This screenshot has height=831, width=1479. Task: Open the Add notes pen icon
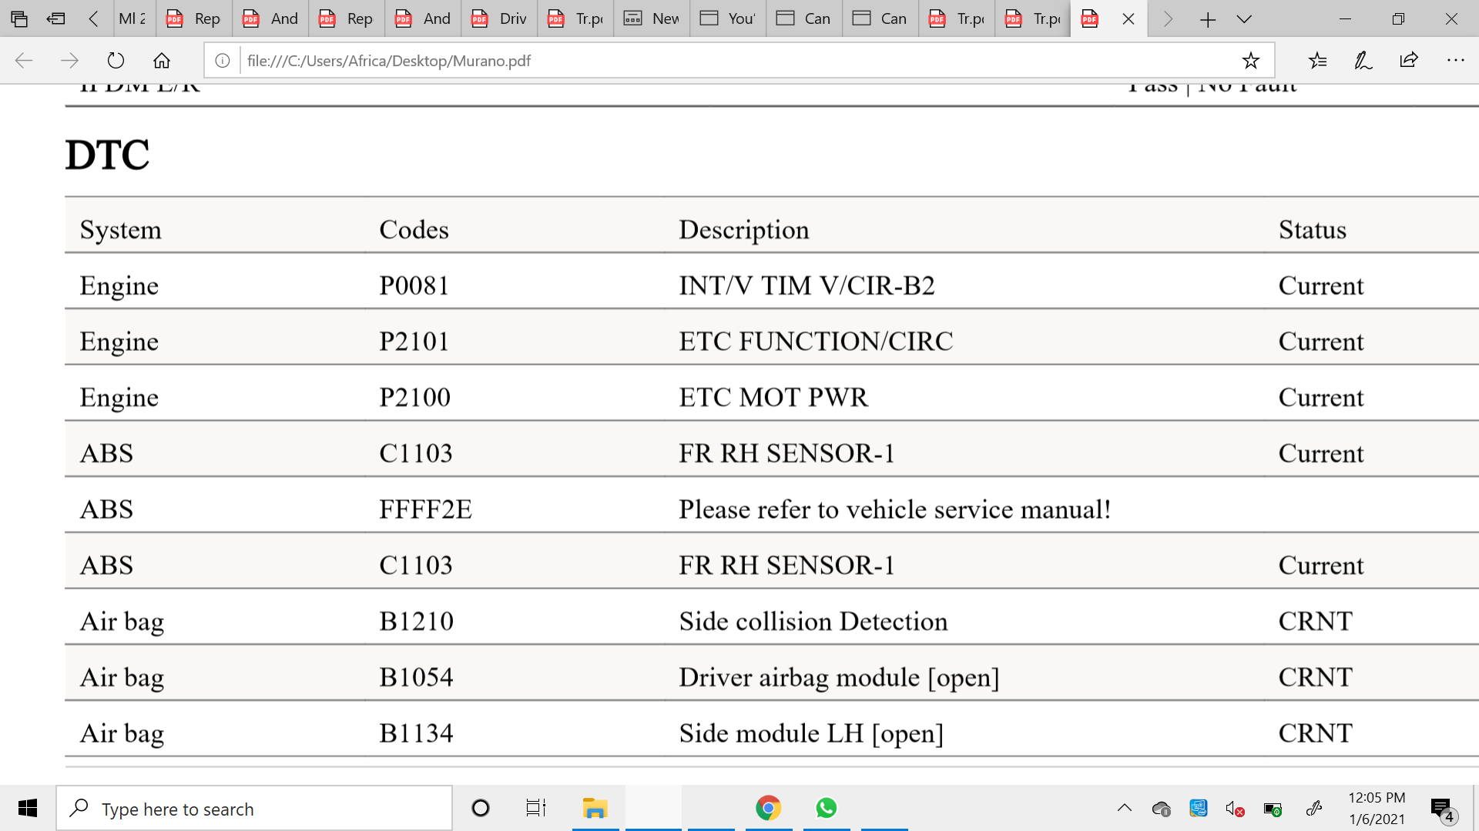coord(1363,61)
